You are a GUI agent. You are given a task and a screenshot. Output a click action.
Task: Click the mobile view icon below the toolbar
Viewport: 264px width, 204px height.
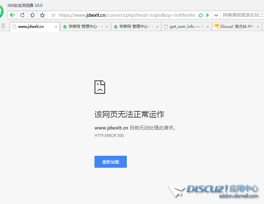(x=3, y=26)
